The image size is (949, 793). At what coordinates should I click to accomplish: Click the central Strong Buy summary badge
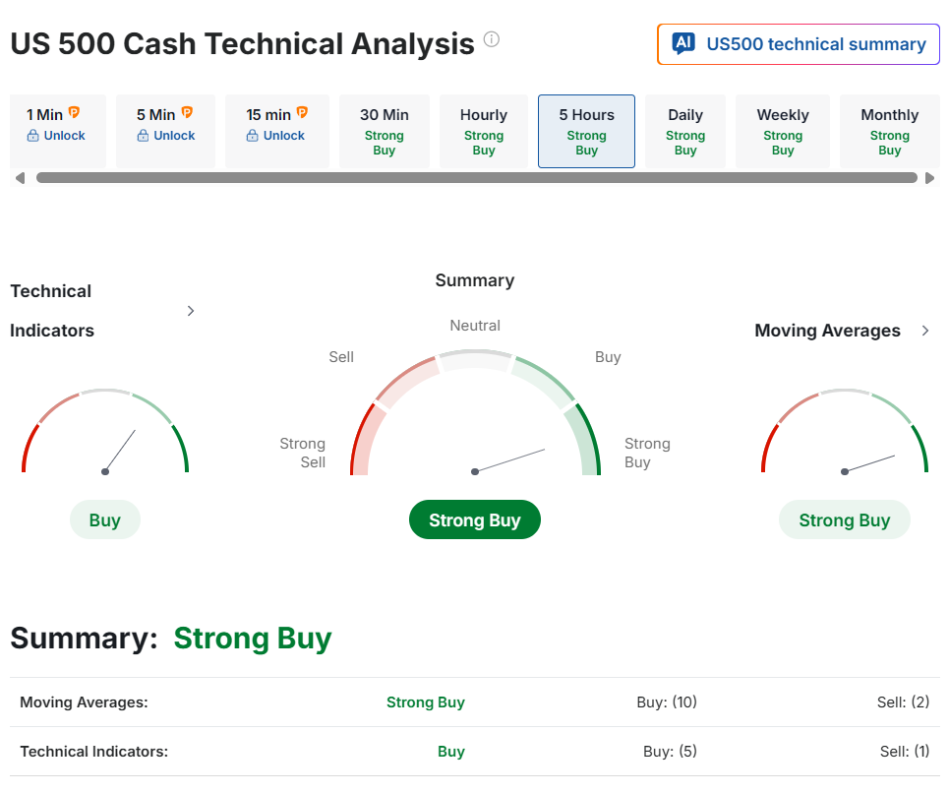pyautogui.click(x=474, y=520)
